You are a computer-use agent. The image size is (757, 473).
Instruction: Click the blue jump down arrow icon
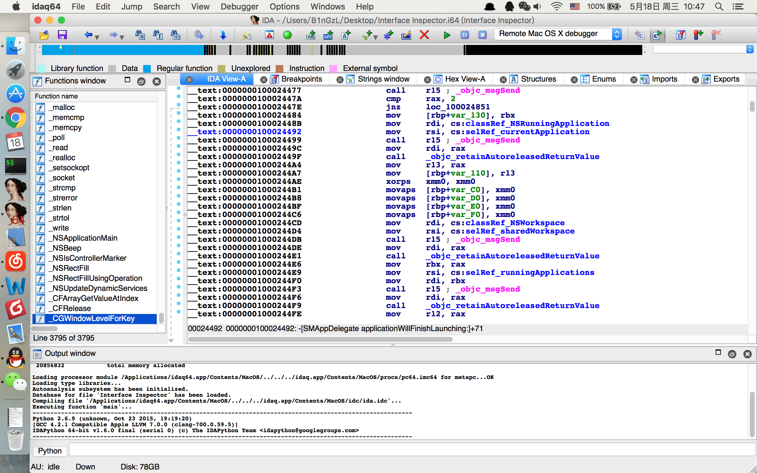click(223, 35)
